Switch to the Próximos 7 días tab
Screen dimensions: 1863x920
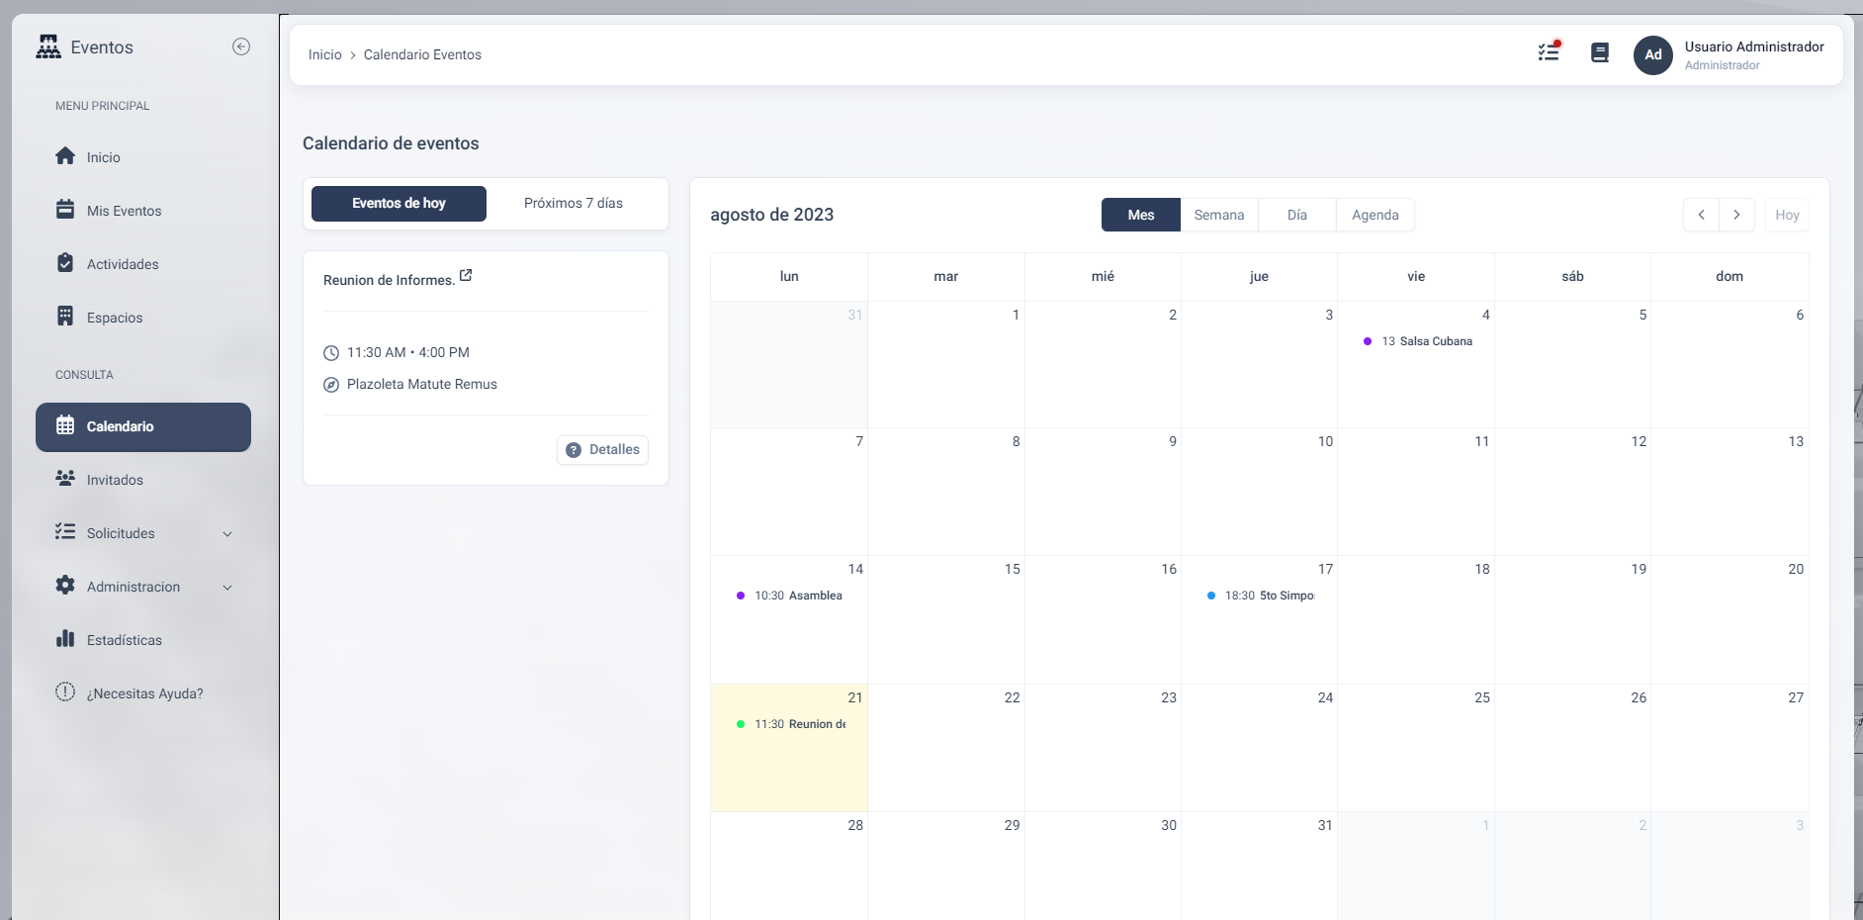pos(573,203)
